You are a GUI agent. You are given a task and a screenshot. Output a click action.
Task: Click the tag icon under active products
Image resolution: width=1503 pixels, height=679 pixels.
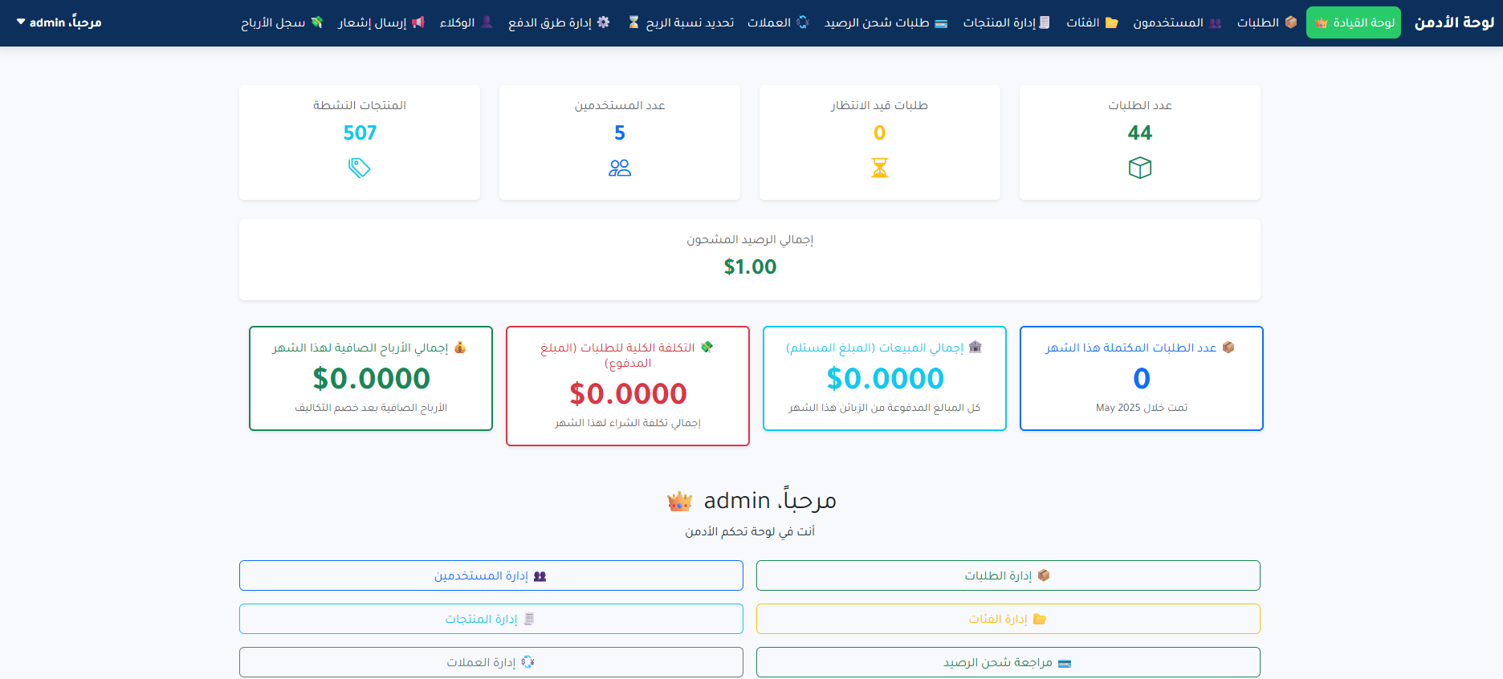(359, 168)
